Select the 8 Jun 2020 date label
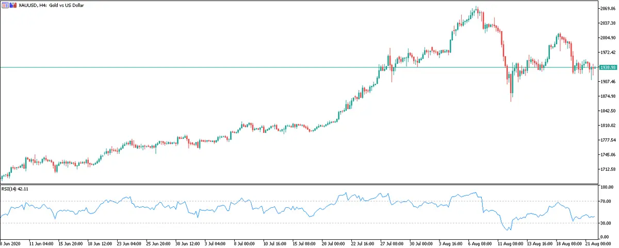This screenshot has width=619, height=248. click(x=11, y=242)
